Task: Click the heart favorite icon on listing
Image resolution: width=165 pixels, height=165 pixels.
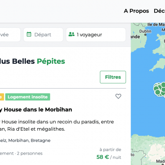Action: (x=118, y=96)
